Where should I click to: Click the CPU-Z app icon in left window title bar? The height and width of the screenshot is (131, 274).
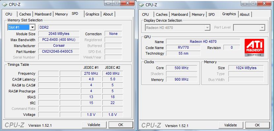pyautogui.click(x=5, y=4)
